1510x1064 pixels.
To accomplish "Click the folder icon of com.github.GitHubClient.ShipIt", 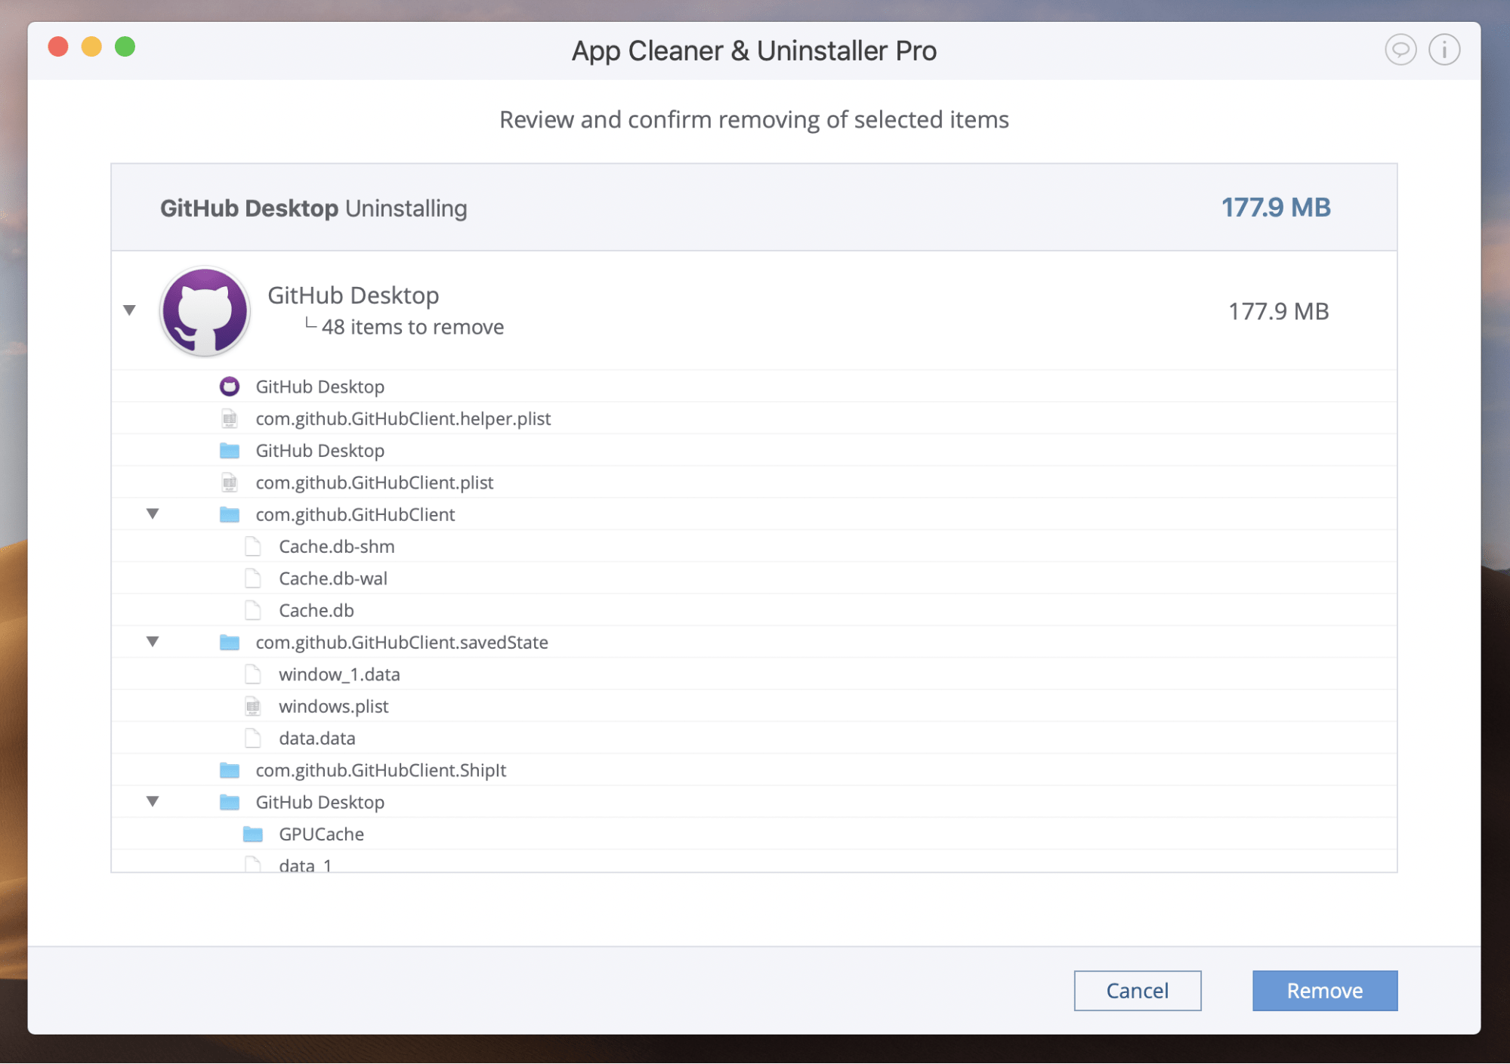I will 230,770.
